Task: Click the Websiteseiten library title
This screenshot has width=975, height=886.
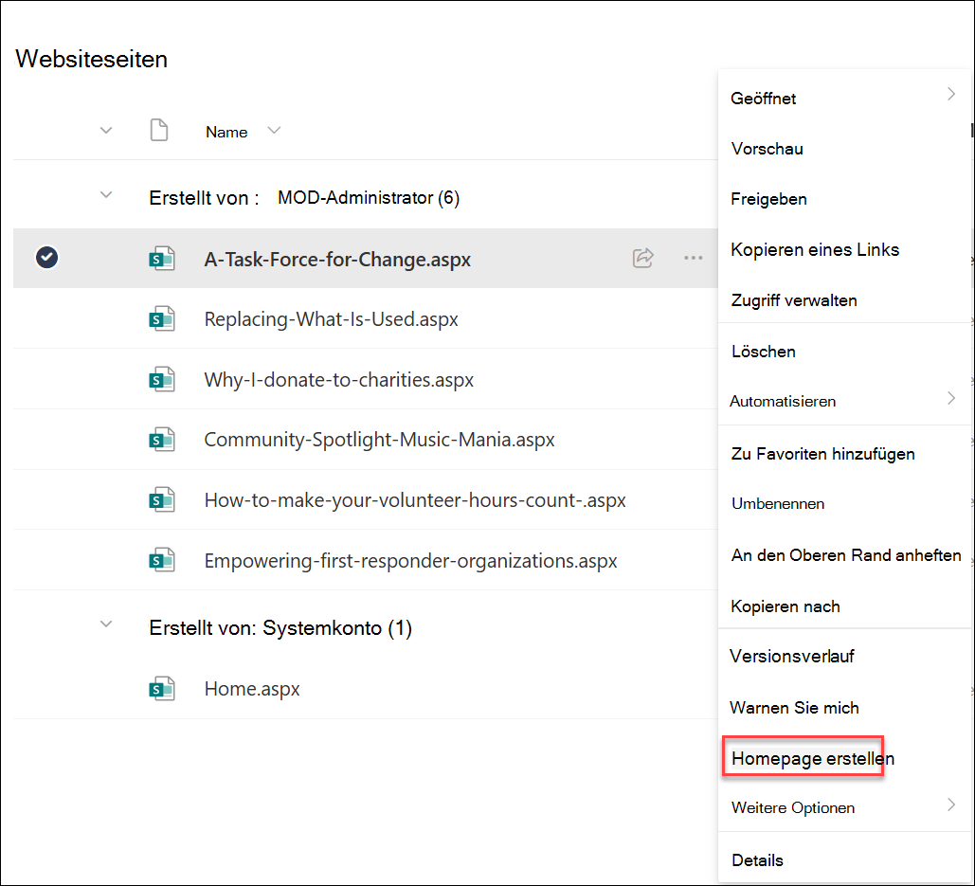Action: (91, 59)
